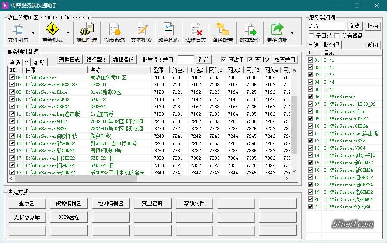Expand the 文件引导 dropdown arrow
The width and height of the screenshot is (387, 243).
click(x=33, y=32)
